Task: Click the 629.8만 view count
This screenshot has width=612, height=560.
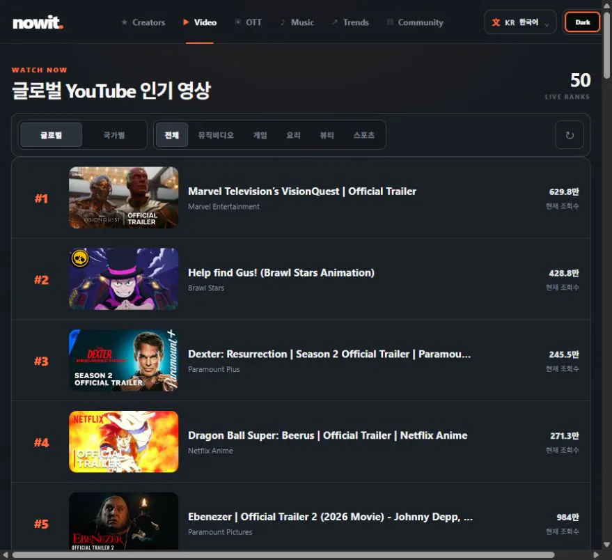Action: [563, 192]
